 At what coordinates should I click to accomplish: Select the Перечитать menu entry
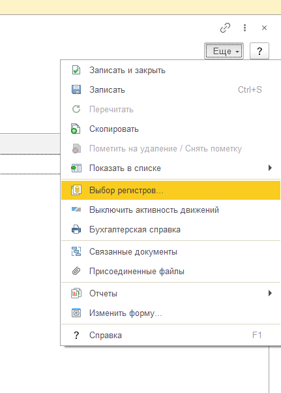pos(111,110)
